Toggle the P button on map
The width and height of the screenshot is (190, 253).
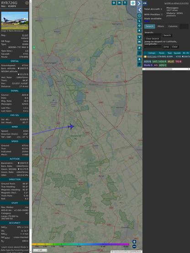(139, 48)
